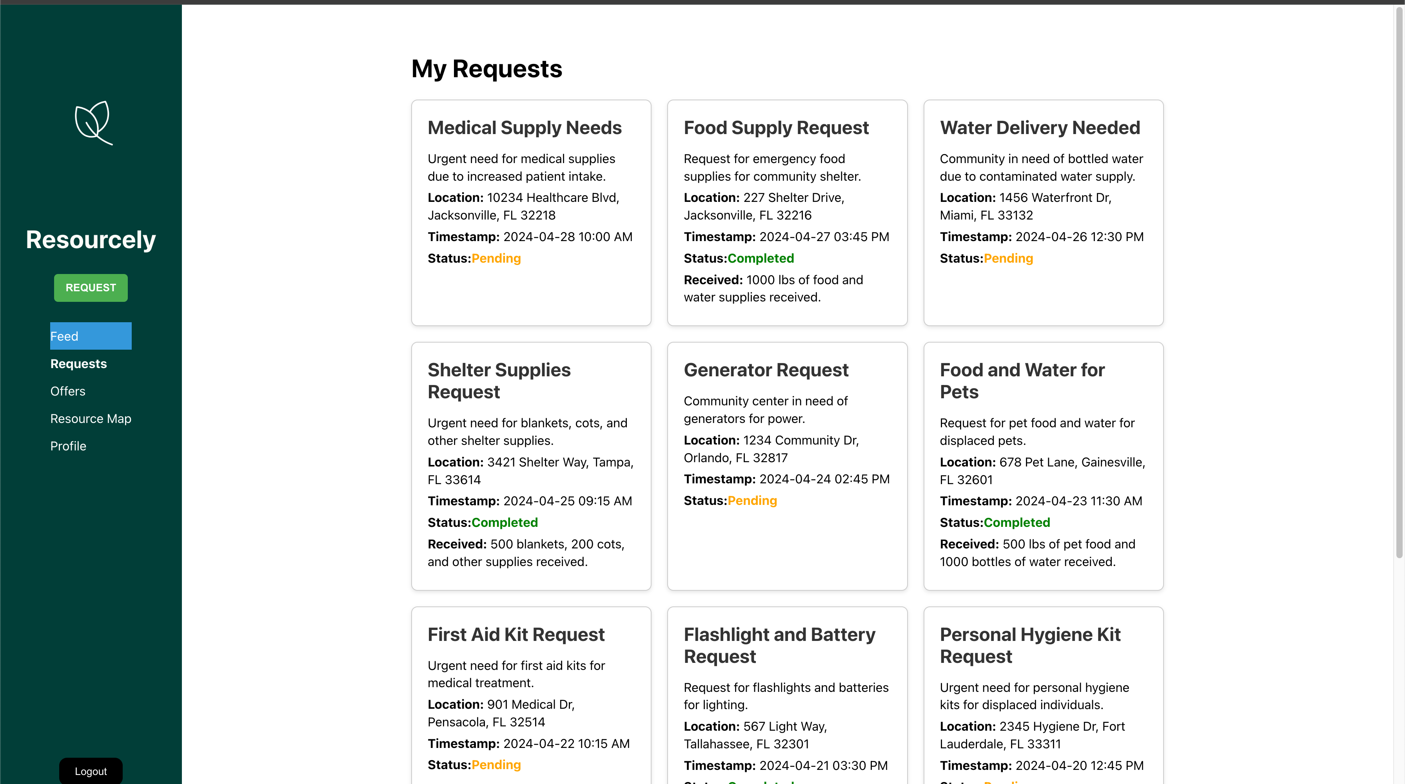Image resolution: width=1405 pixels, height=784 pixels.
Task: Open the Feed menu item
Action: coord(91,336)
